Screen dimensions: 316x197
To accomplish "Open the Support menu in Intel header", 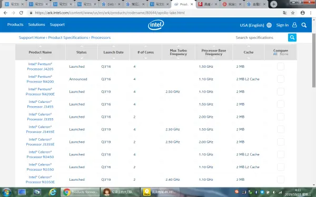I will tap(57, 25).
